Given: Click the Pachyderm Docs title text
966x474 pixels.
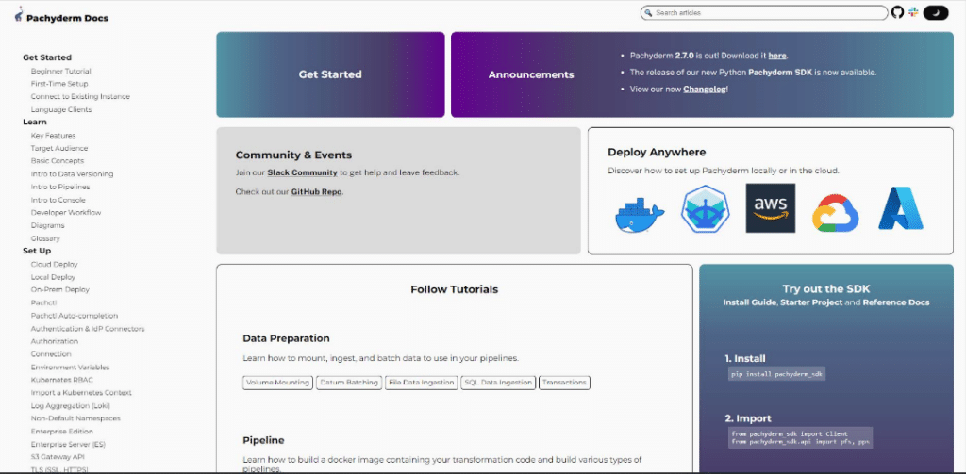Looking at the screenshot, I should [67, 18].
